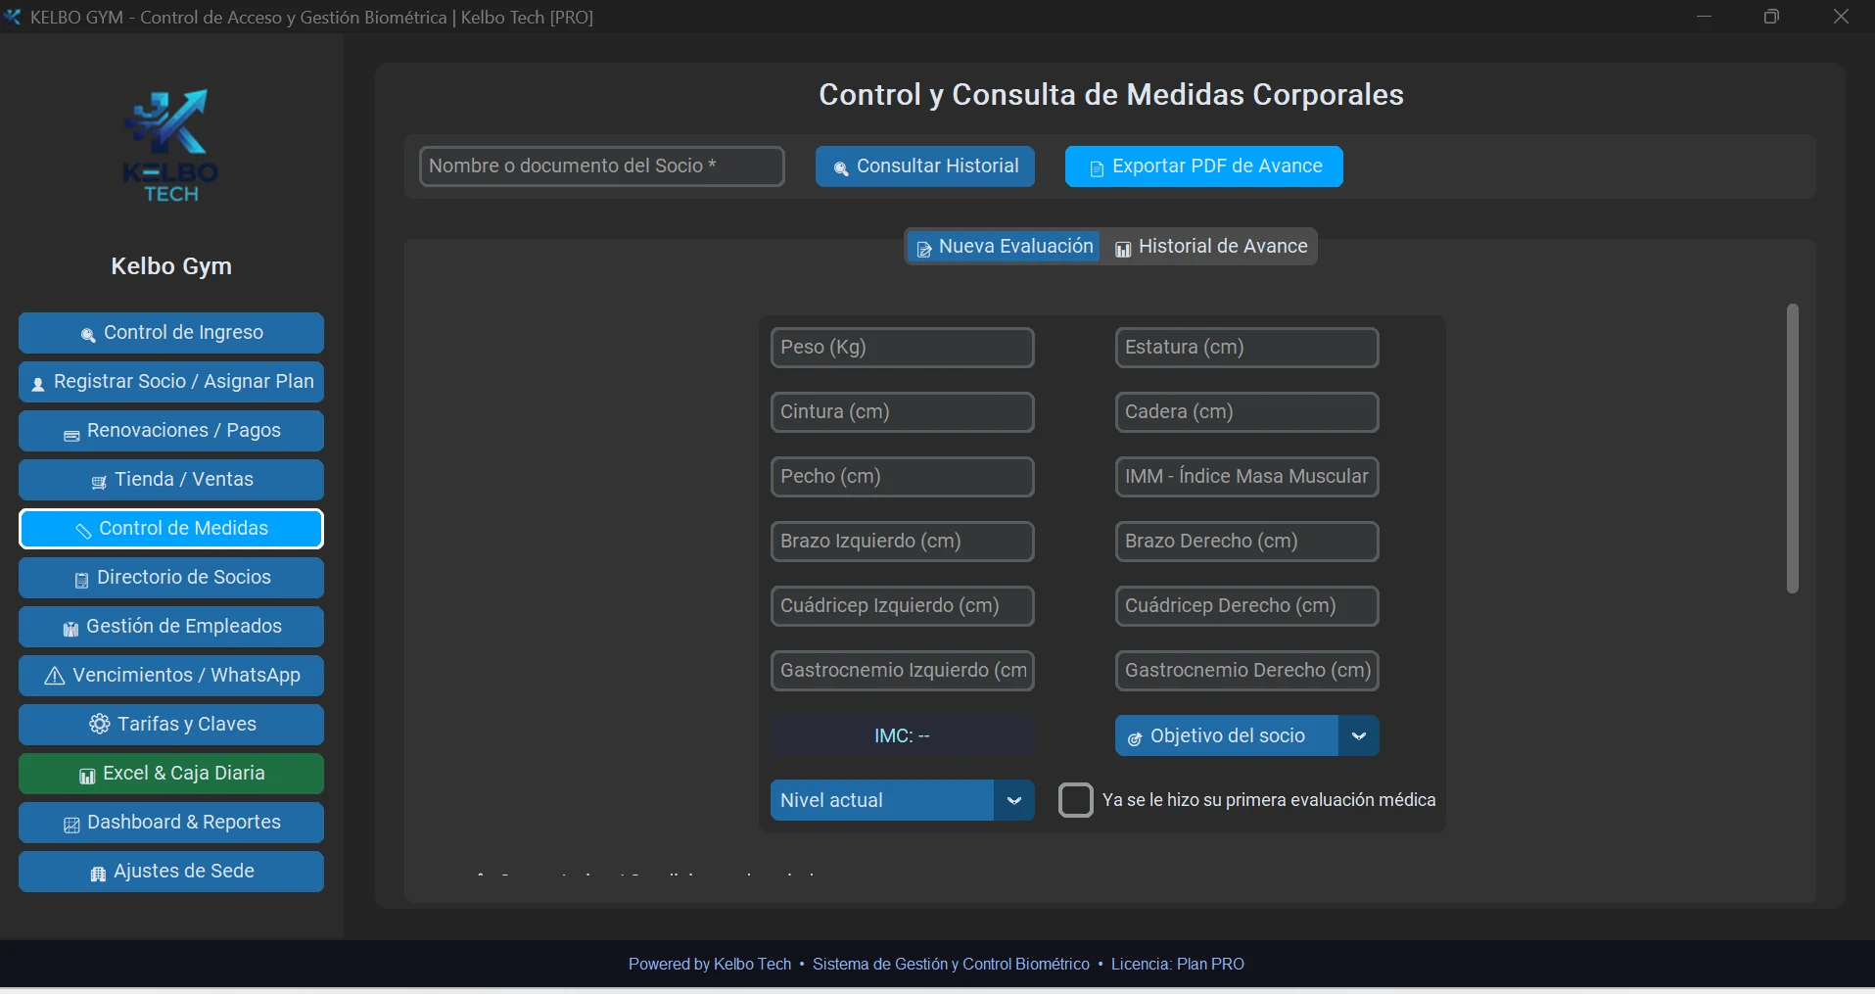Open Control de Ingreso section

pos(171,333)
